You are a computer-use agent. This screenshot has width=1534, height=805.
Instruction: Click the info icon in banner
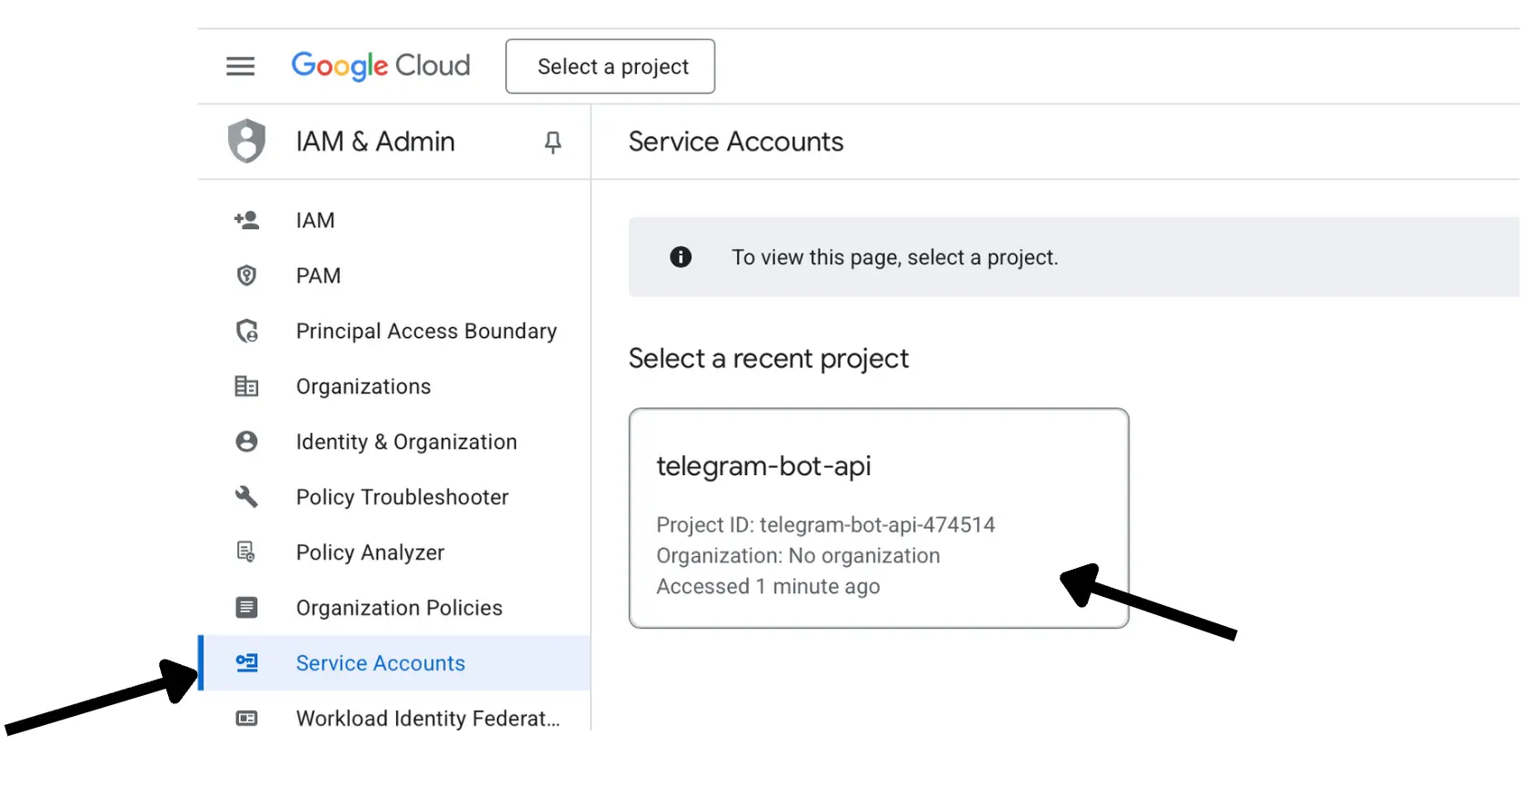[681, 257]
